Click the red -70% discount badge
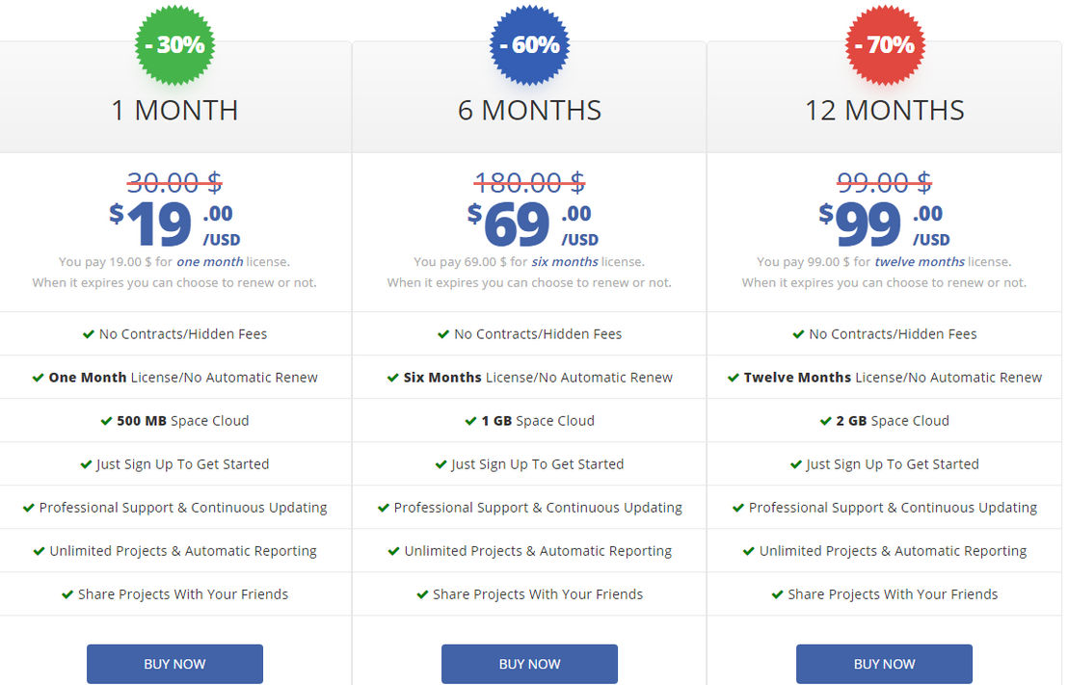 pyautogui.click(x=885, y=45)
